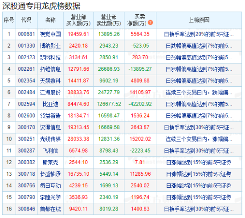Open the 光线传媒 stock link
The width and height of the screenshot is (245, 218).
click(50, 139)
